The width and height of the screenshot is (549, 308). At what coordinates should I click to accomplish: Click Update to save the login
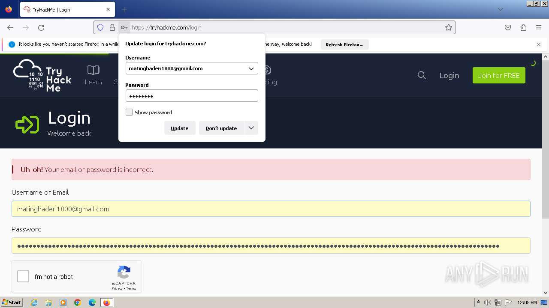coord(180,128)
